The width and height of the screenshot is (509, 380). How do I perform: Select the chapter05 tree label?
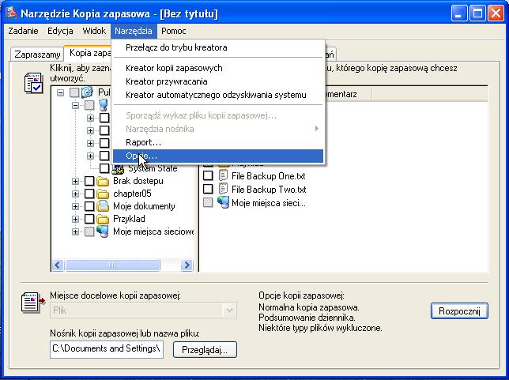pyautogui.click(x=132, y=194)
